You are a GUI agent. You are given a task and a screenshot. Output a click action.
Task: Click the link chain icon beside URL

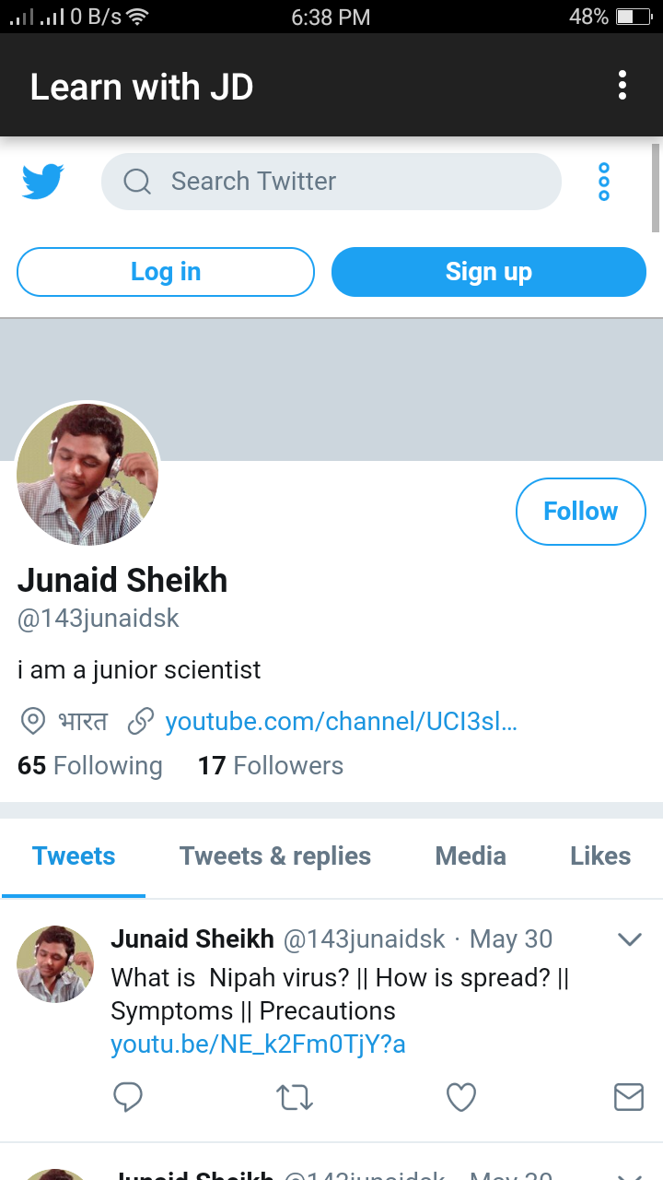[x=140, y=721]
